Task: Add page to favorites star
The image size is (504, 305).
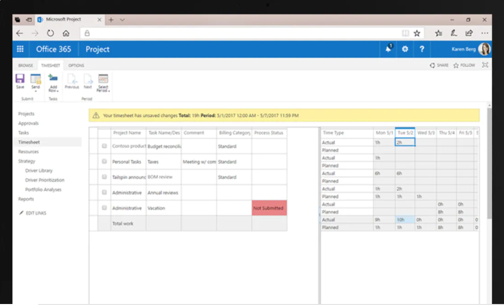Action: click(x=417, y=33)
